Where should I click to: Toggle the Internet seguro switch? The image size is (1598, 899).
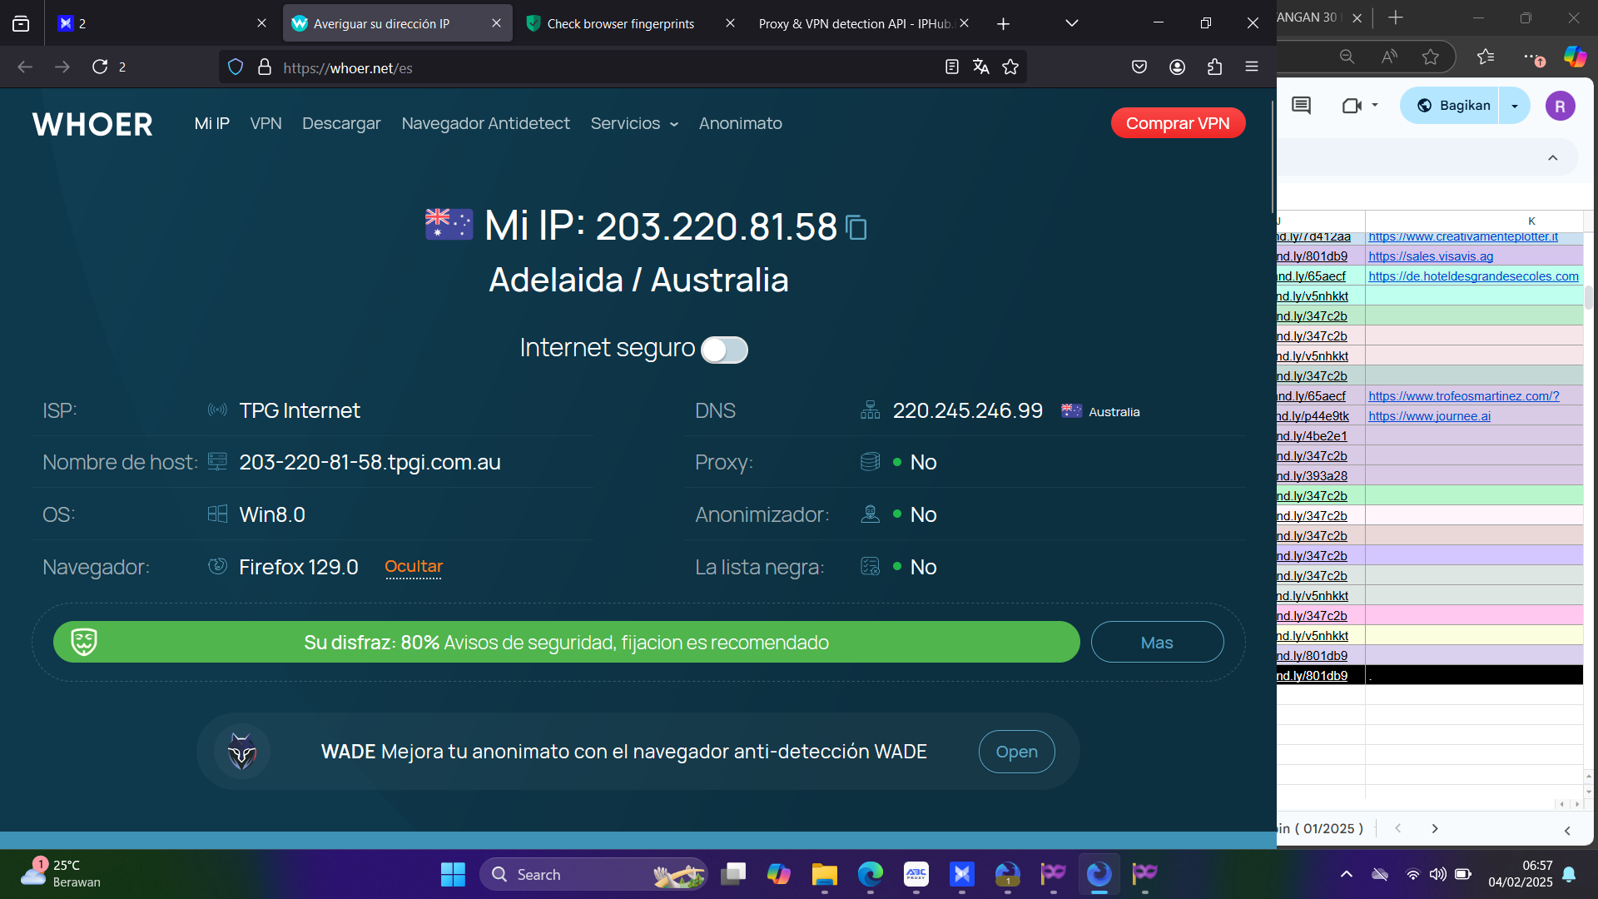[724, 350]
